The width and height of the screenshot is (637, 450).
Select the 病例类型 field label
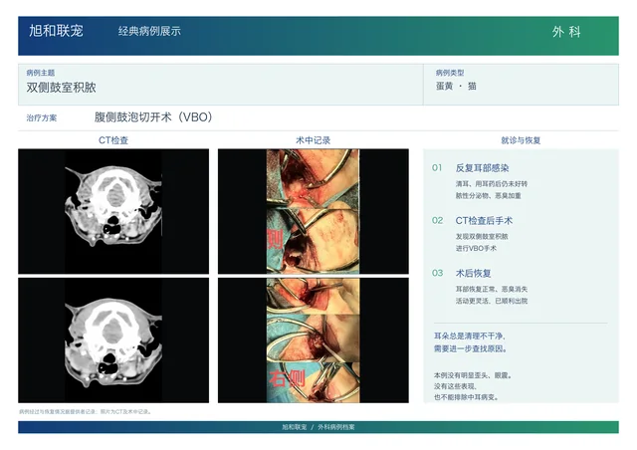tap(450, 73)
